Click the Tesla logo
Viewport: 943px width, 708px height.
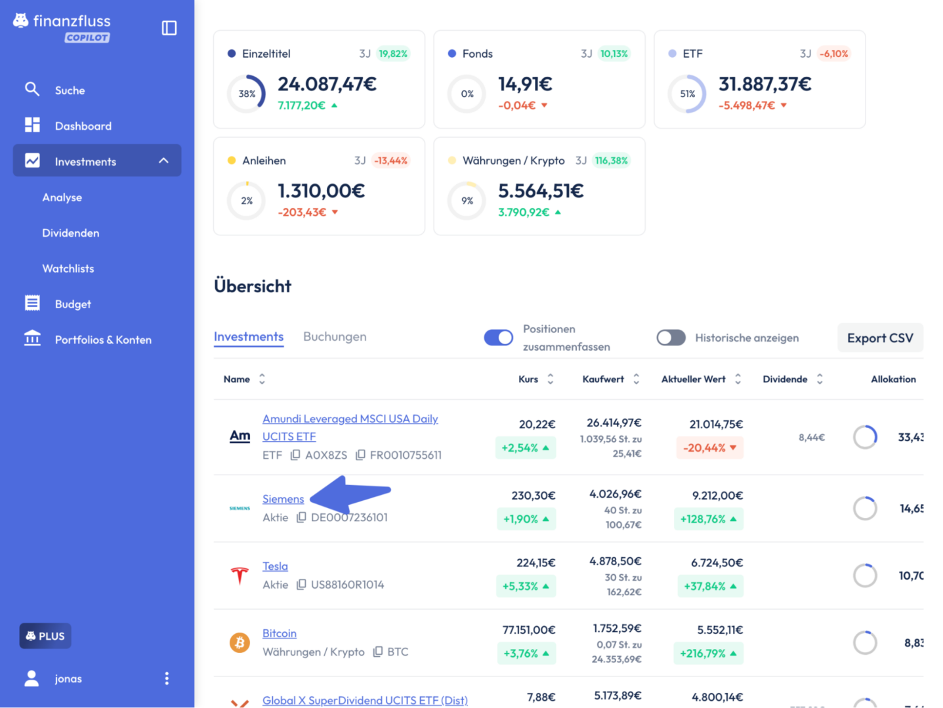(x=240, y=576)
